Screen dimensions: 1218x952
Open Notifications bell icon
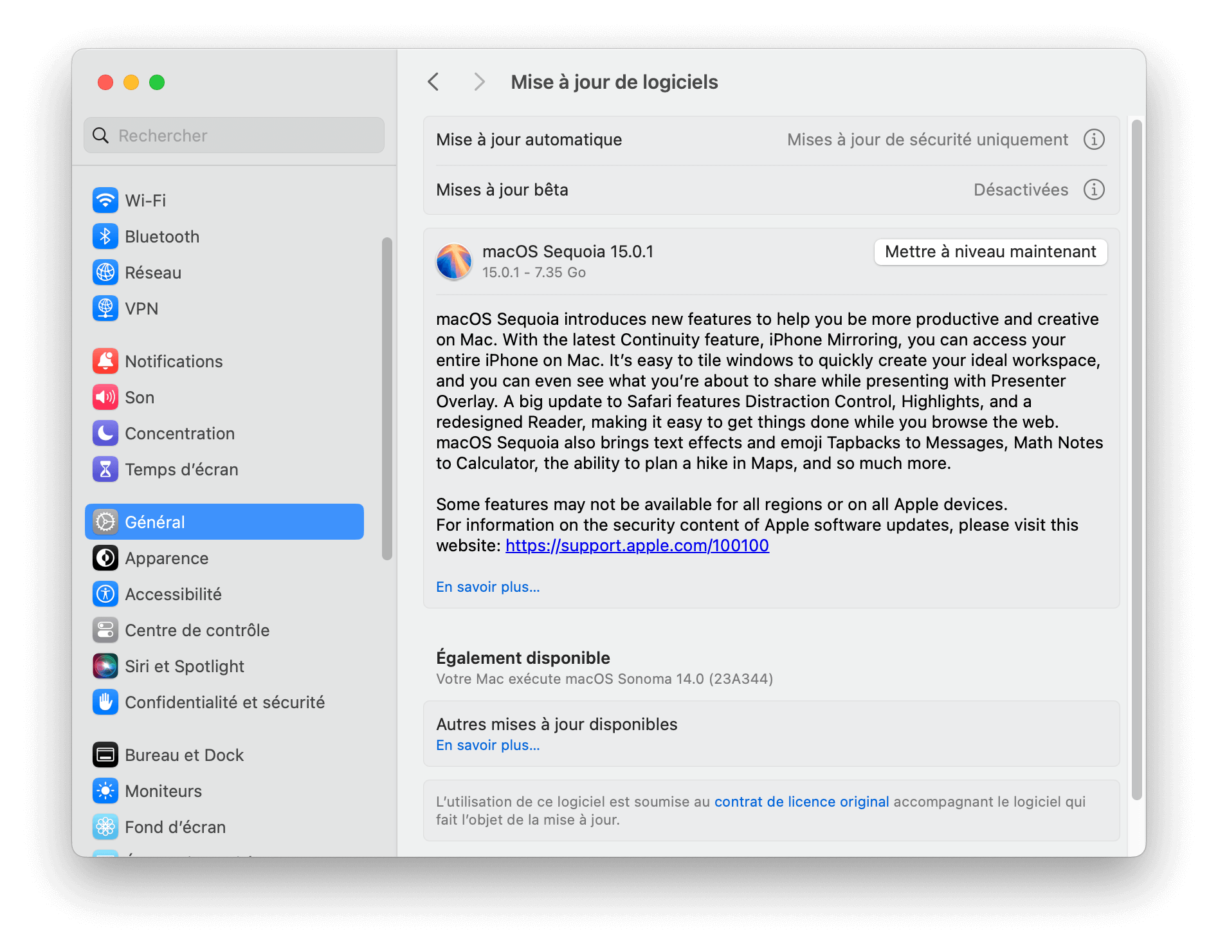(105, 361)
